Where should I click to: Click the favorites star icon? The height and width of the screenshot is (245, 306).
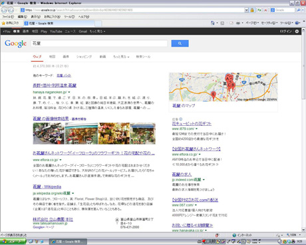pyautogui.click(x=3, y=23)
